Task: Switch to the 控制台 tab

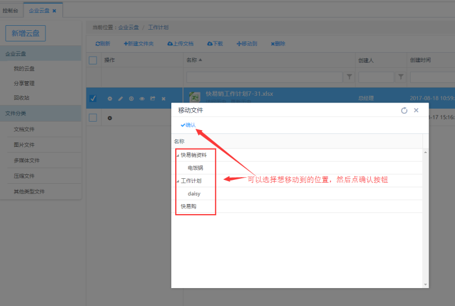Action: coord(10,11)
